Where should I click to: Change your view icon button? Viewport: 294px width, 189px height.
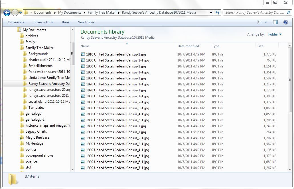point(260,22)
